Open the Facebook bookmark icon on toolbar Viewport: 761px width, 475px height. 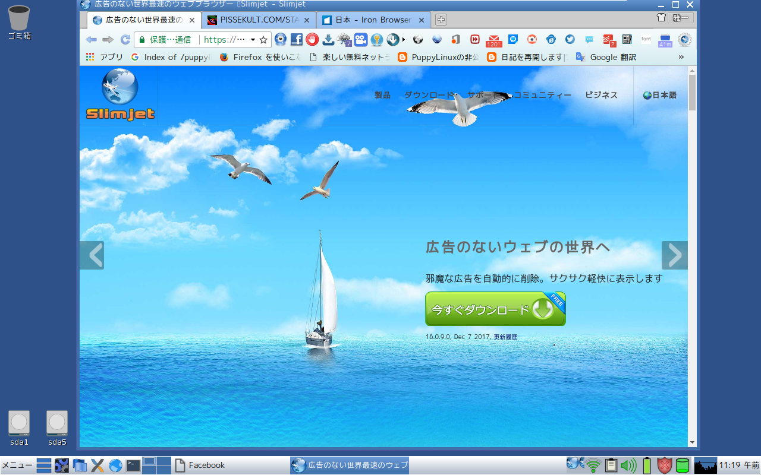pyautogui.click(x=295, y=40)
